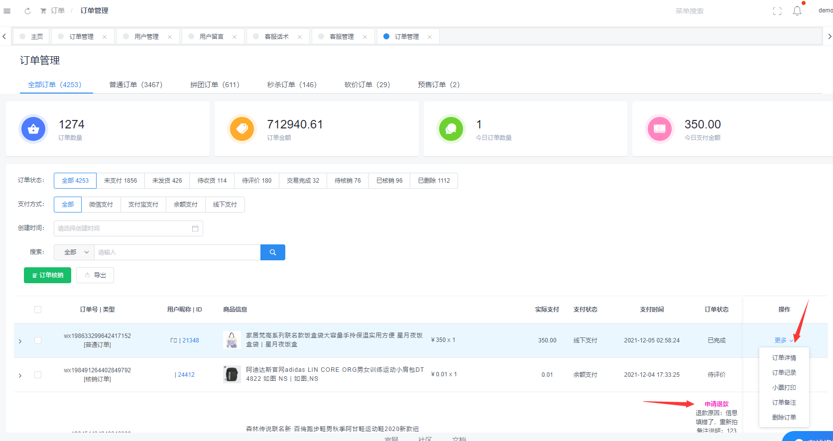Click the blue order count basket icon

[x=33, y=129]
